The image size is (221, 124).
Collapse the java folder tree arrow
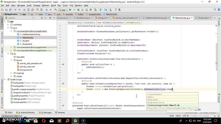(8, 28)
